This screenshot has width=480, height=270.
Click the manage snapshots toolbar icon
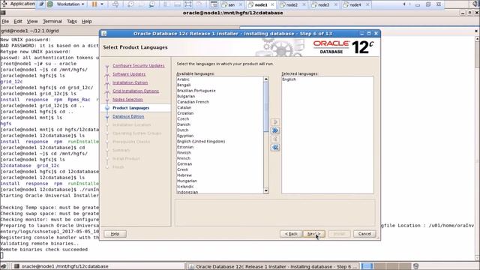[x=151, y=4]
